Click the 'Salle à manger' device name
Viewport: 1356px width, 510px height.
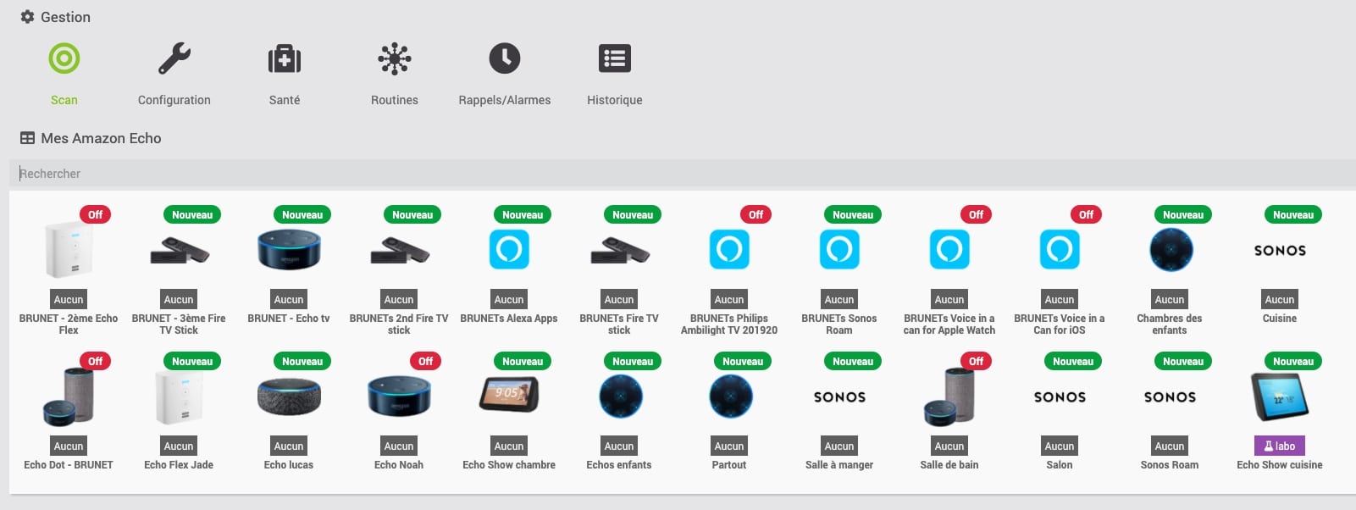click(839, 465)
